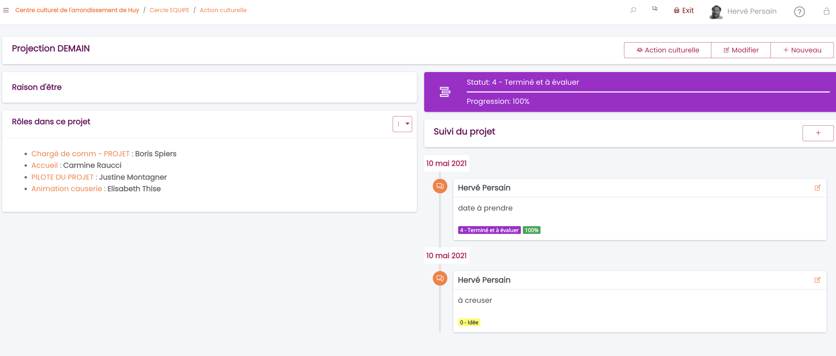Click the lock icon in header
The width and height of the screenshot is (836, 356).
(x=826, y=11)
